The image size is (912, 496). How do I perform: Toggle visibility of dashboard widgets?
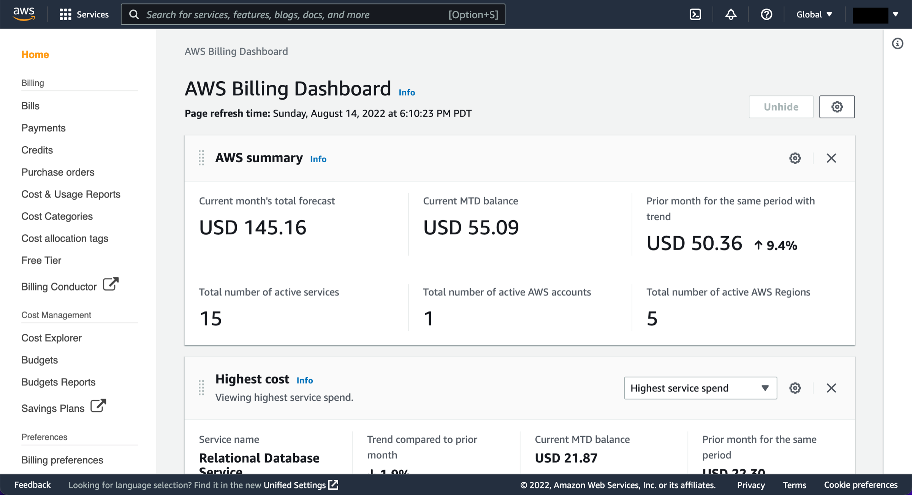click(780, 107)
